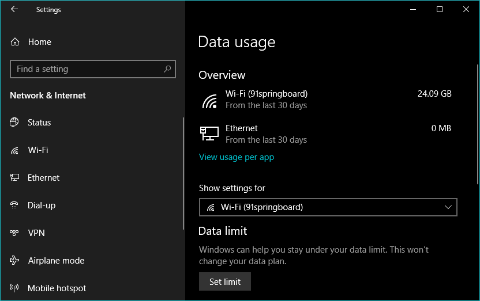
Task: Click the Find a setting search field
Action: (87, 69)
